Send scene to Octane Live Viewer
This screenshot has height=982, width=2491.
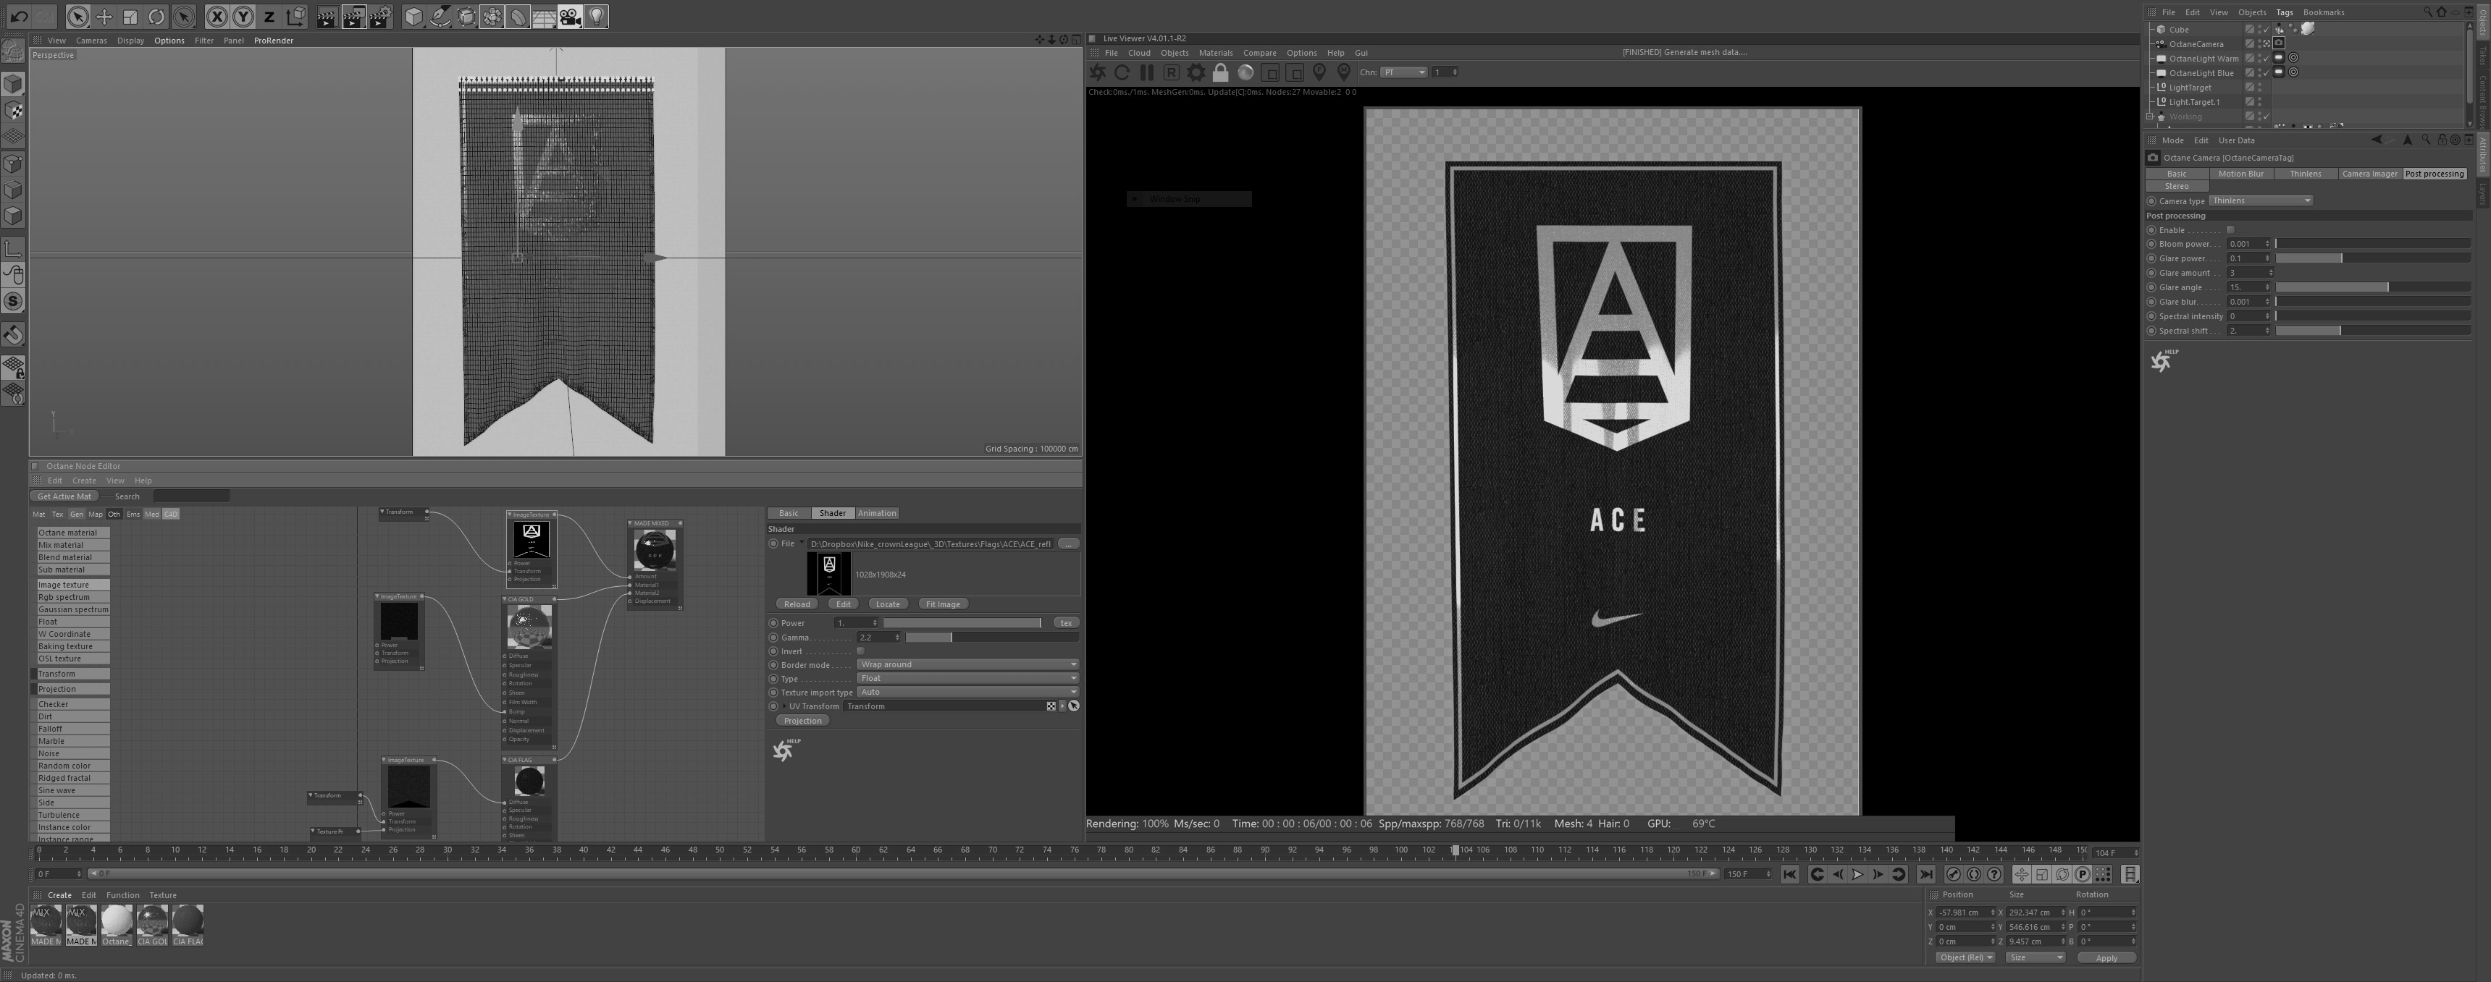coord(1098,72)
